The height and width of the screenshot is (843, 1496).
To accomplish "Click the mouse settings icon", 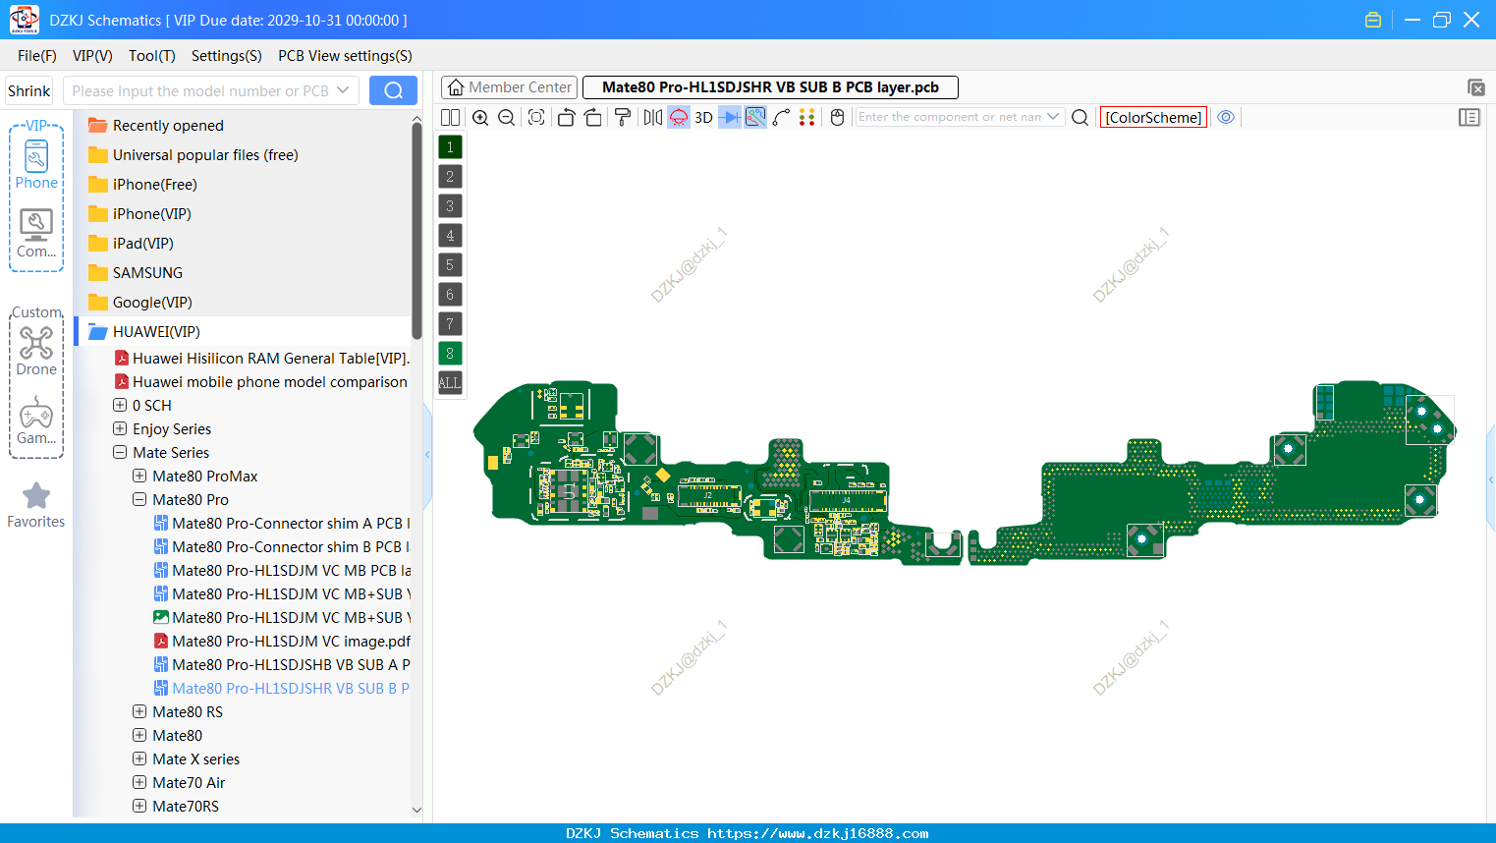I will (838, 117).
